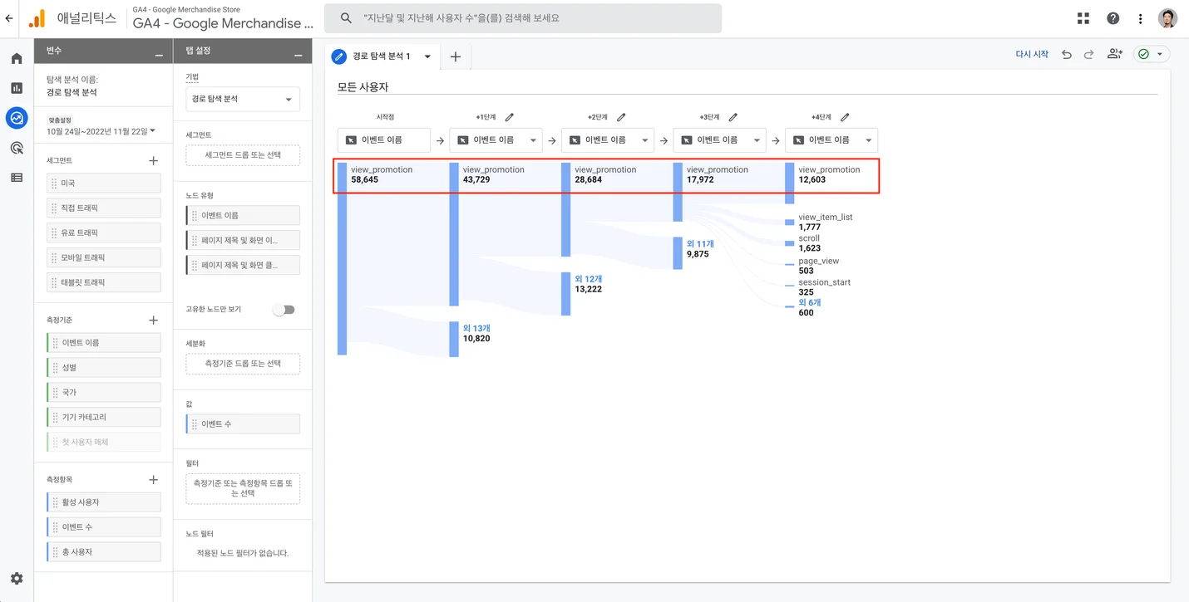Click the view_promotion starting node bar
Screen dimensions: 1189x602
(342, 257)
